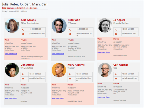
Task: Open the www.wiworki.com link under Julia's Work section
Action: point(11,53)
